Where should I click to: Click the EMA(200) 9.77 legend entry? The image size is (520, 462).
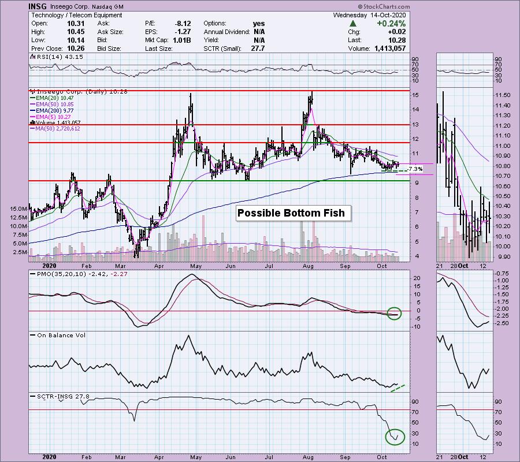(x=55, y=110)
